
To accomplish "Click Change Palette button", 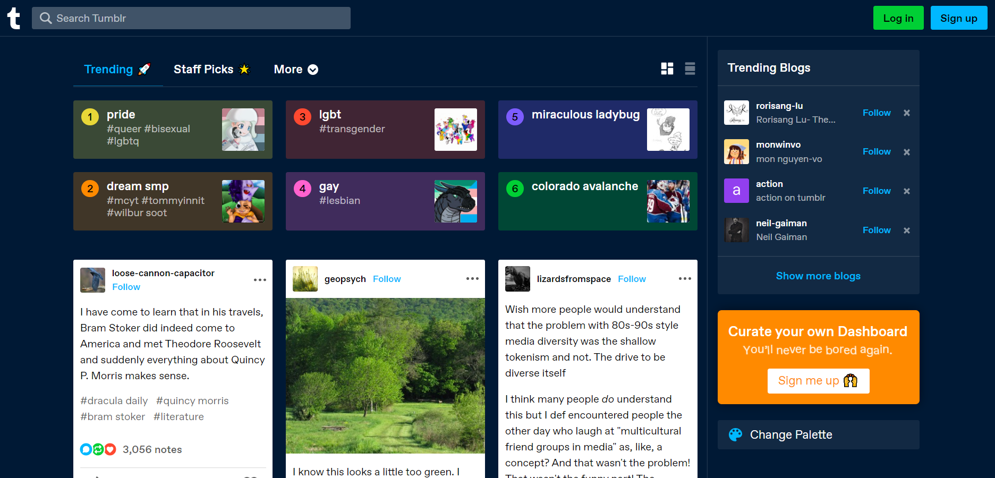I will [x=818, y=434].
